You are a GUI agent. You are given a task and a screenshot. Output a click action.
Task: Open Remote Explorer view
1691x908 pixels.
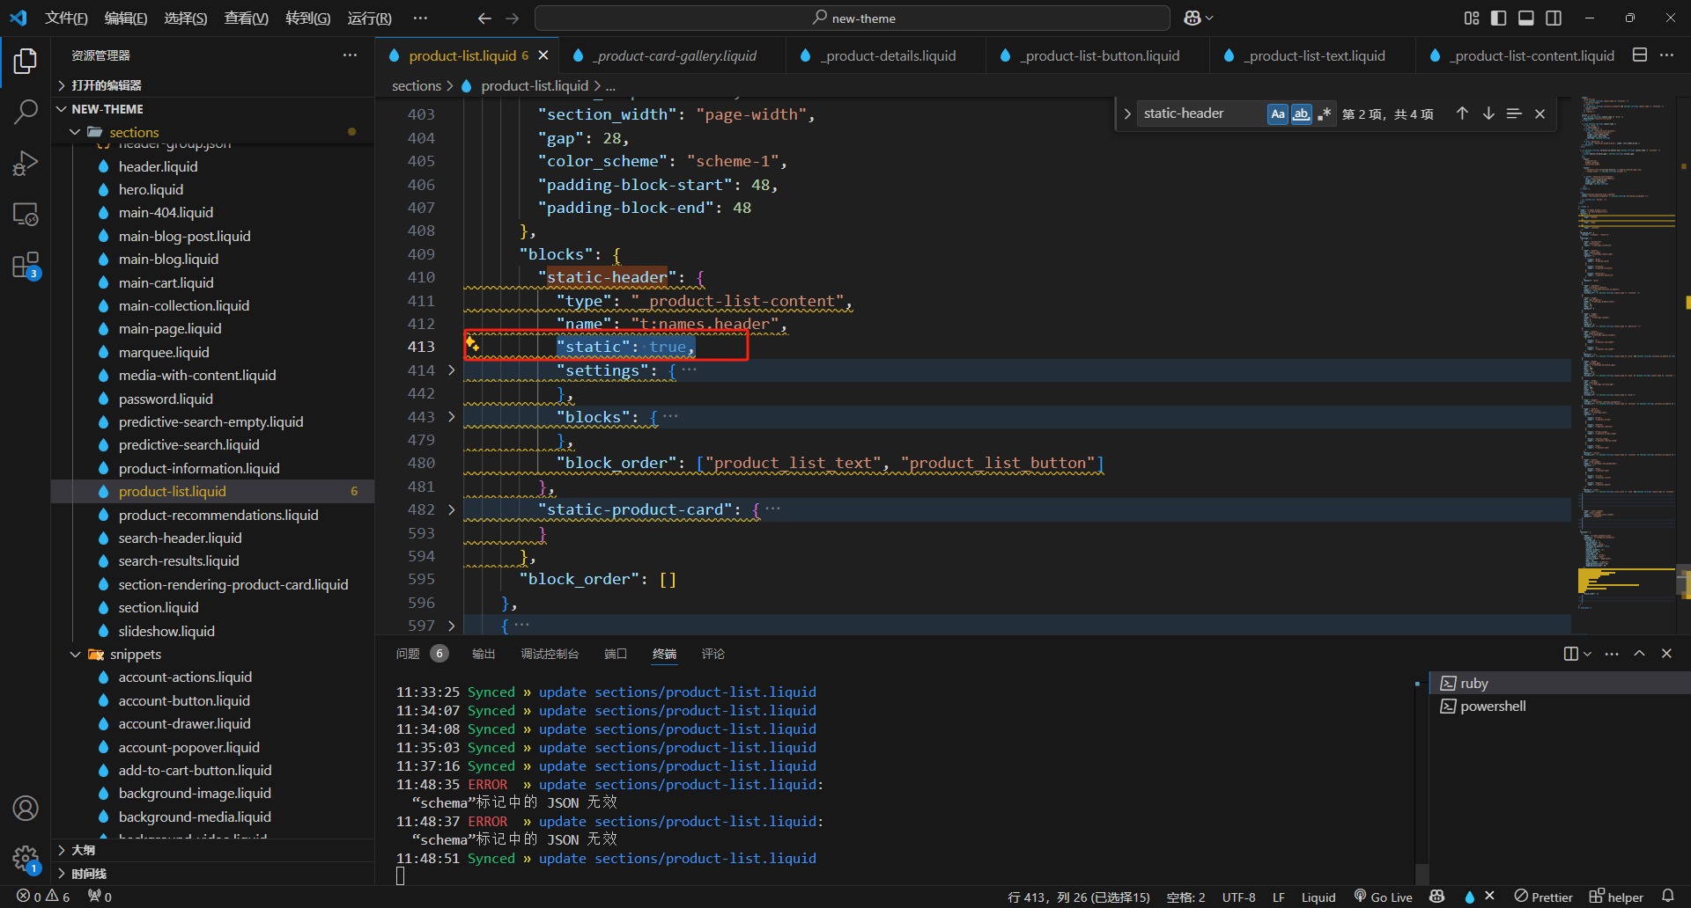tap(26, 215)
